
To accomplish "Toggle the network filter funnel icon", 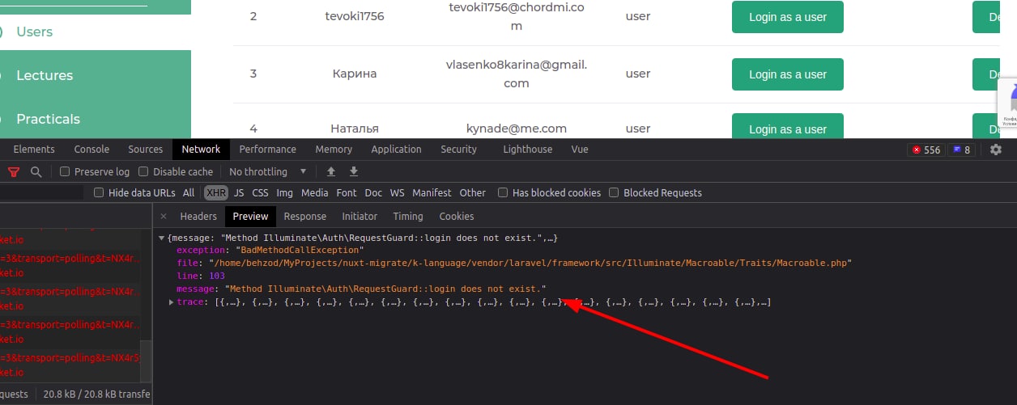I will [x=14, y=171].
